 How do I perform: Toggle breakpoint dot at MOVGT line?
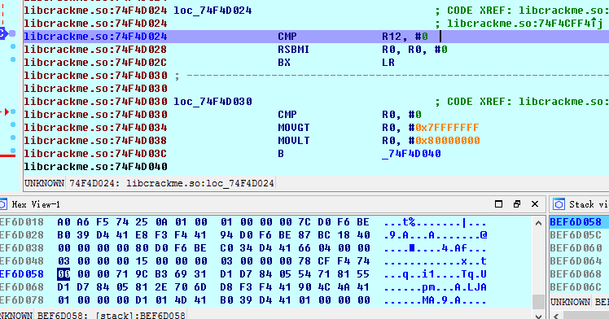pyautogui.click(x=13, y=125)
